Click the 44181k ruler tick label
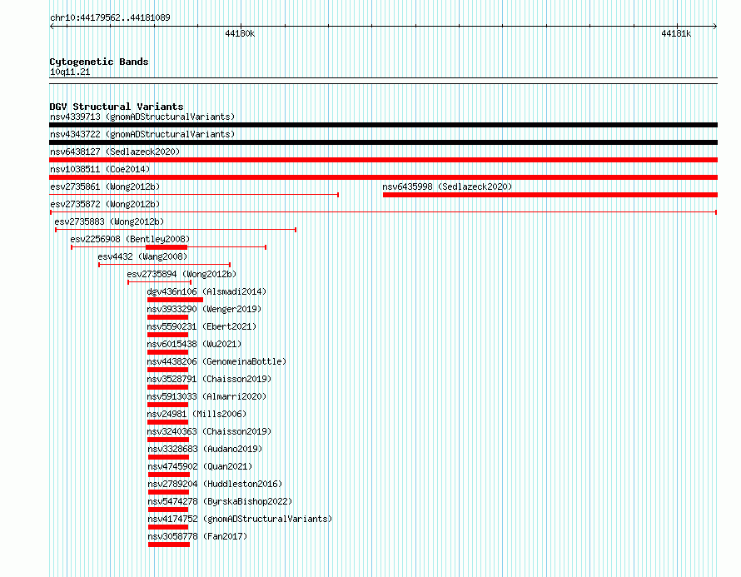This screenshot has width=741, height=577. pos(676,33)
